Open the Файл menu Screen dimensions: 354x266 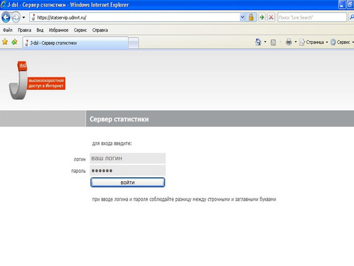click(x=8, y=30)
